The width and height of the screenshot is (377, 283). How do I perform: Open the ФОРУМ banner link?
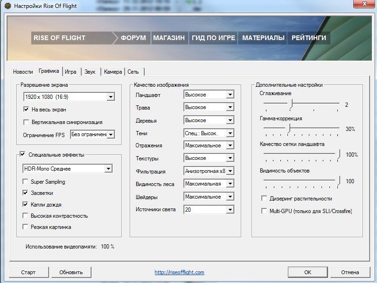pyautogui.click(x=133, y=38)
